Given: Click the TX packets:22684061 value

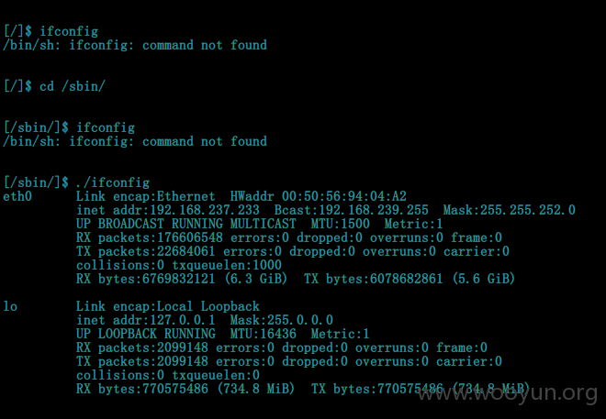Looking at the screenshot, I should [x=146, y=251].
